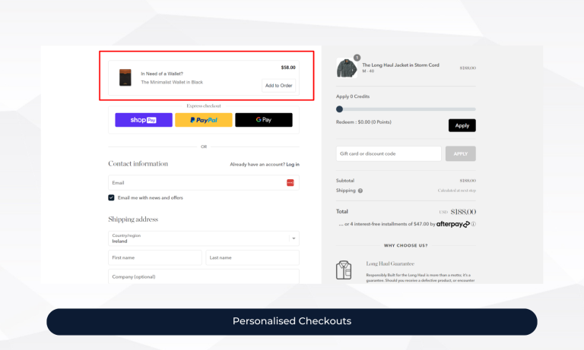This screenshot has height=350, width=584.
Task: Click the info icon beside the Afterpay logo
Action: 473,225
